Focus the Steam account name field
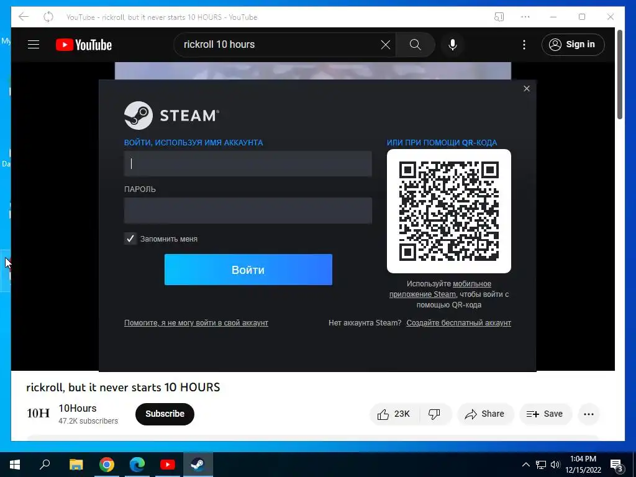This screenshot has height=477, width=636. [x=248, y=163]
